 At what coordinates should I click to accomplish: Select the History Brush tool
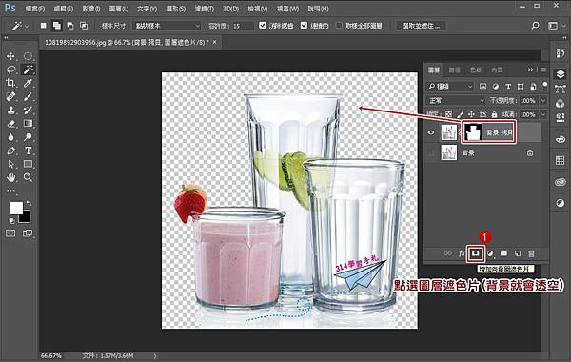pyautogui.click(x=28, y=111)
